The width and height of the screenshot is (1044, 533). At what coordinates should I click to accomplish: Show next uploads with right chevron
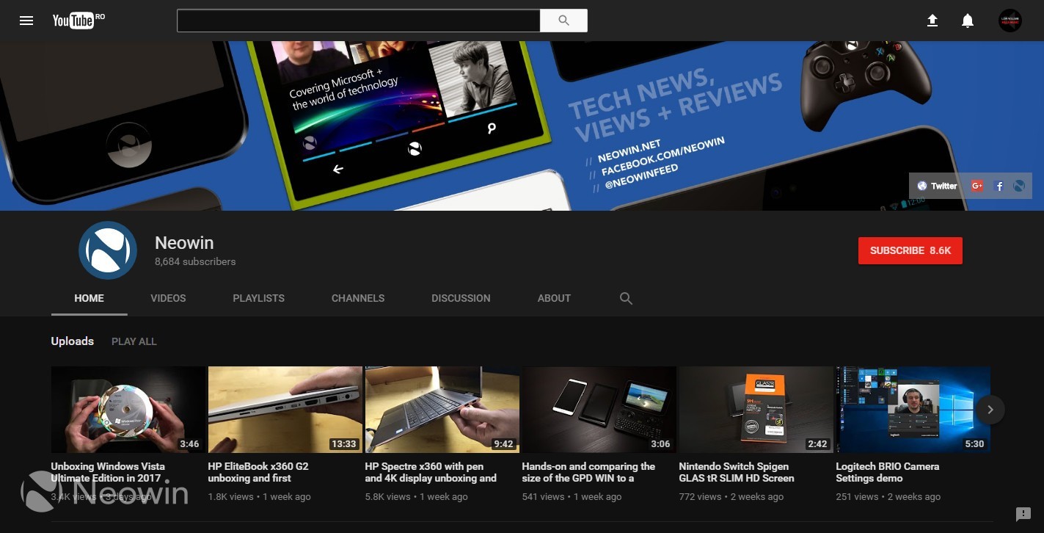point(990,410)
